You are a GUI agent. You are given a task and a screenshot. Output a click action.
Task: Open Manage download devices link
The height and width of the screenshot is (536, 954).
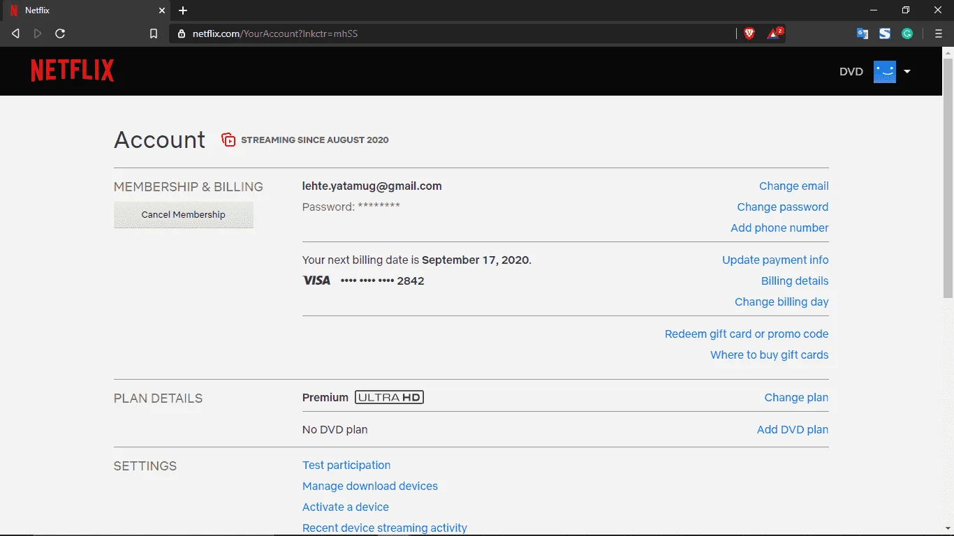[370, 486]
